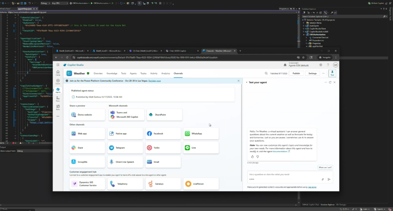
Task: Click See terms link
Action: (x=312, y=187)
